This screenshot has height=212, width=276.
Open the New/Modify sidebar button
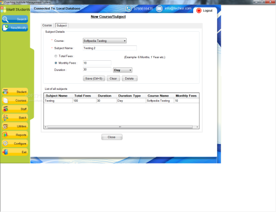pyautogui.click(x=15, y=28)
